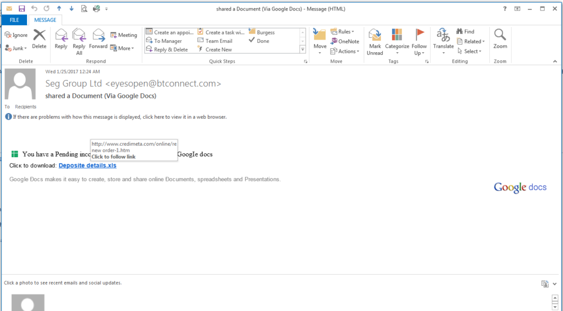This screenshot has width=563, height=311.
Task: Click the Undo arrow in title bar
Action: [34, 9]
